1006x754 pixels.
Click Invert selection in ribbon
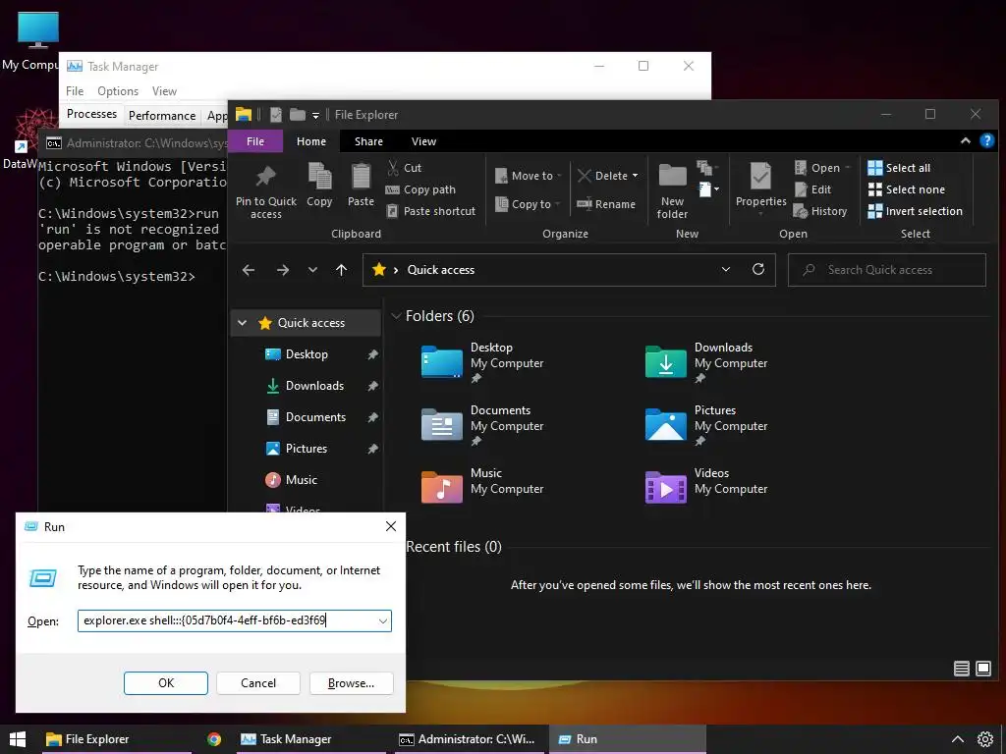tap(915, 211)
